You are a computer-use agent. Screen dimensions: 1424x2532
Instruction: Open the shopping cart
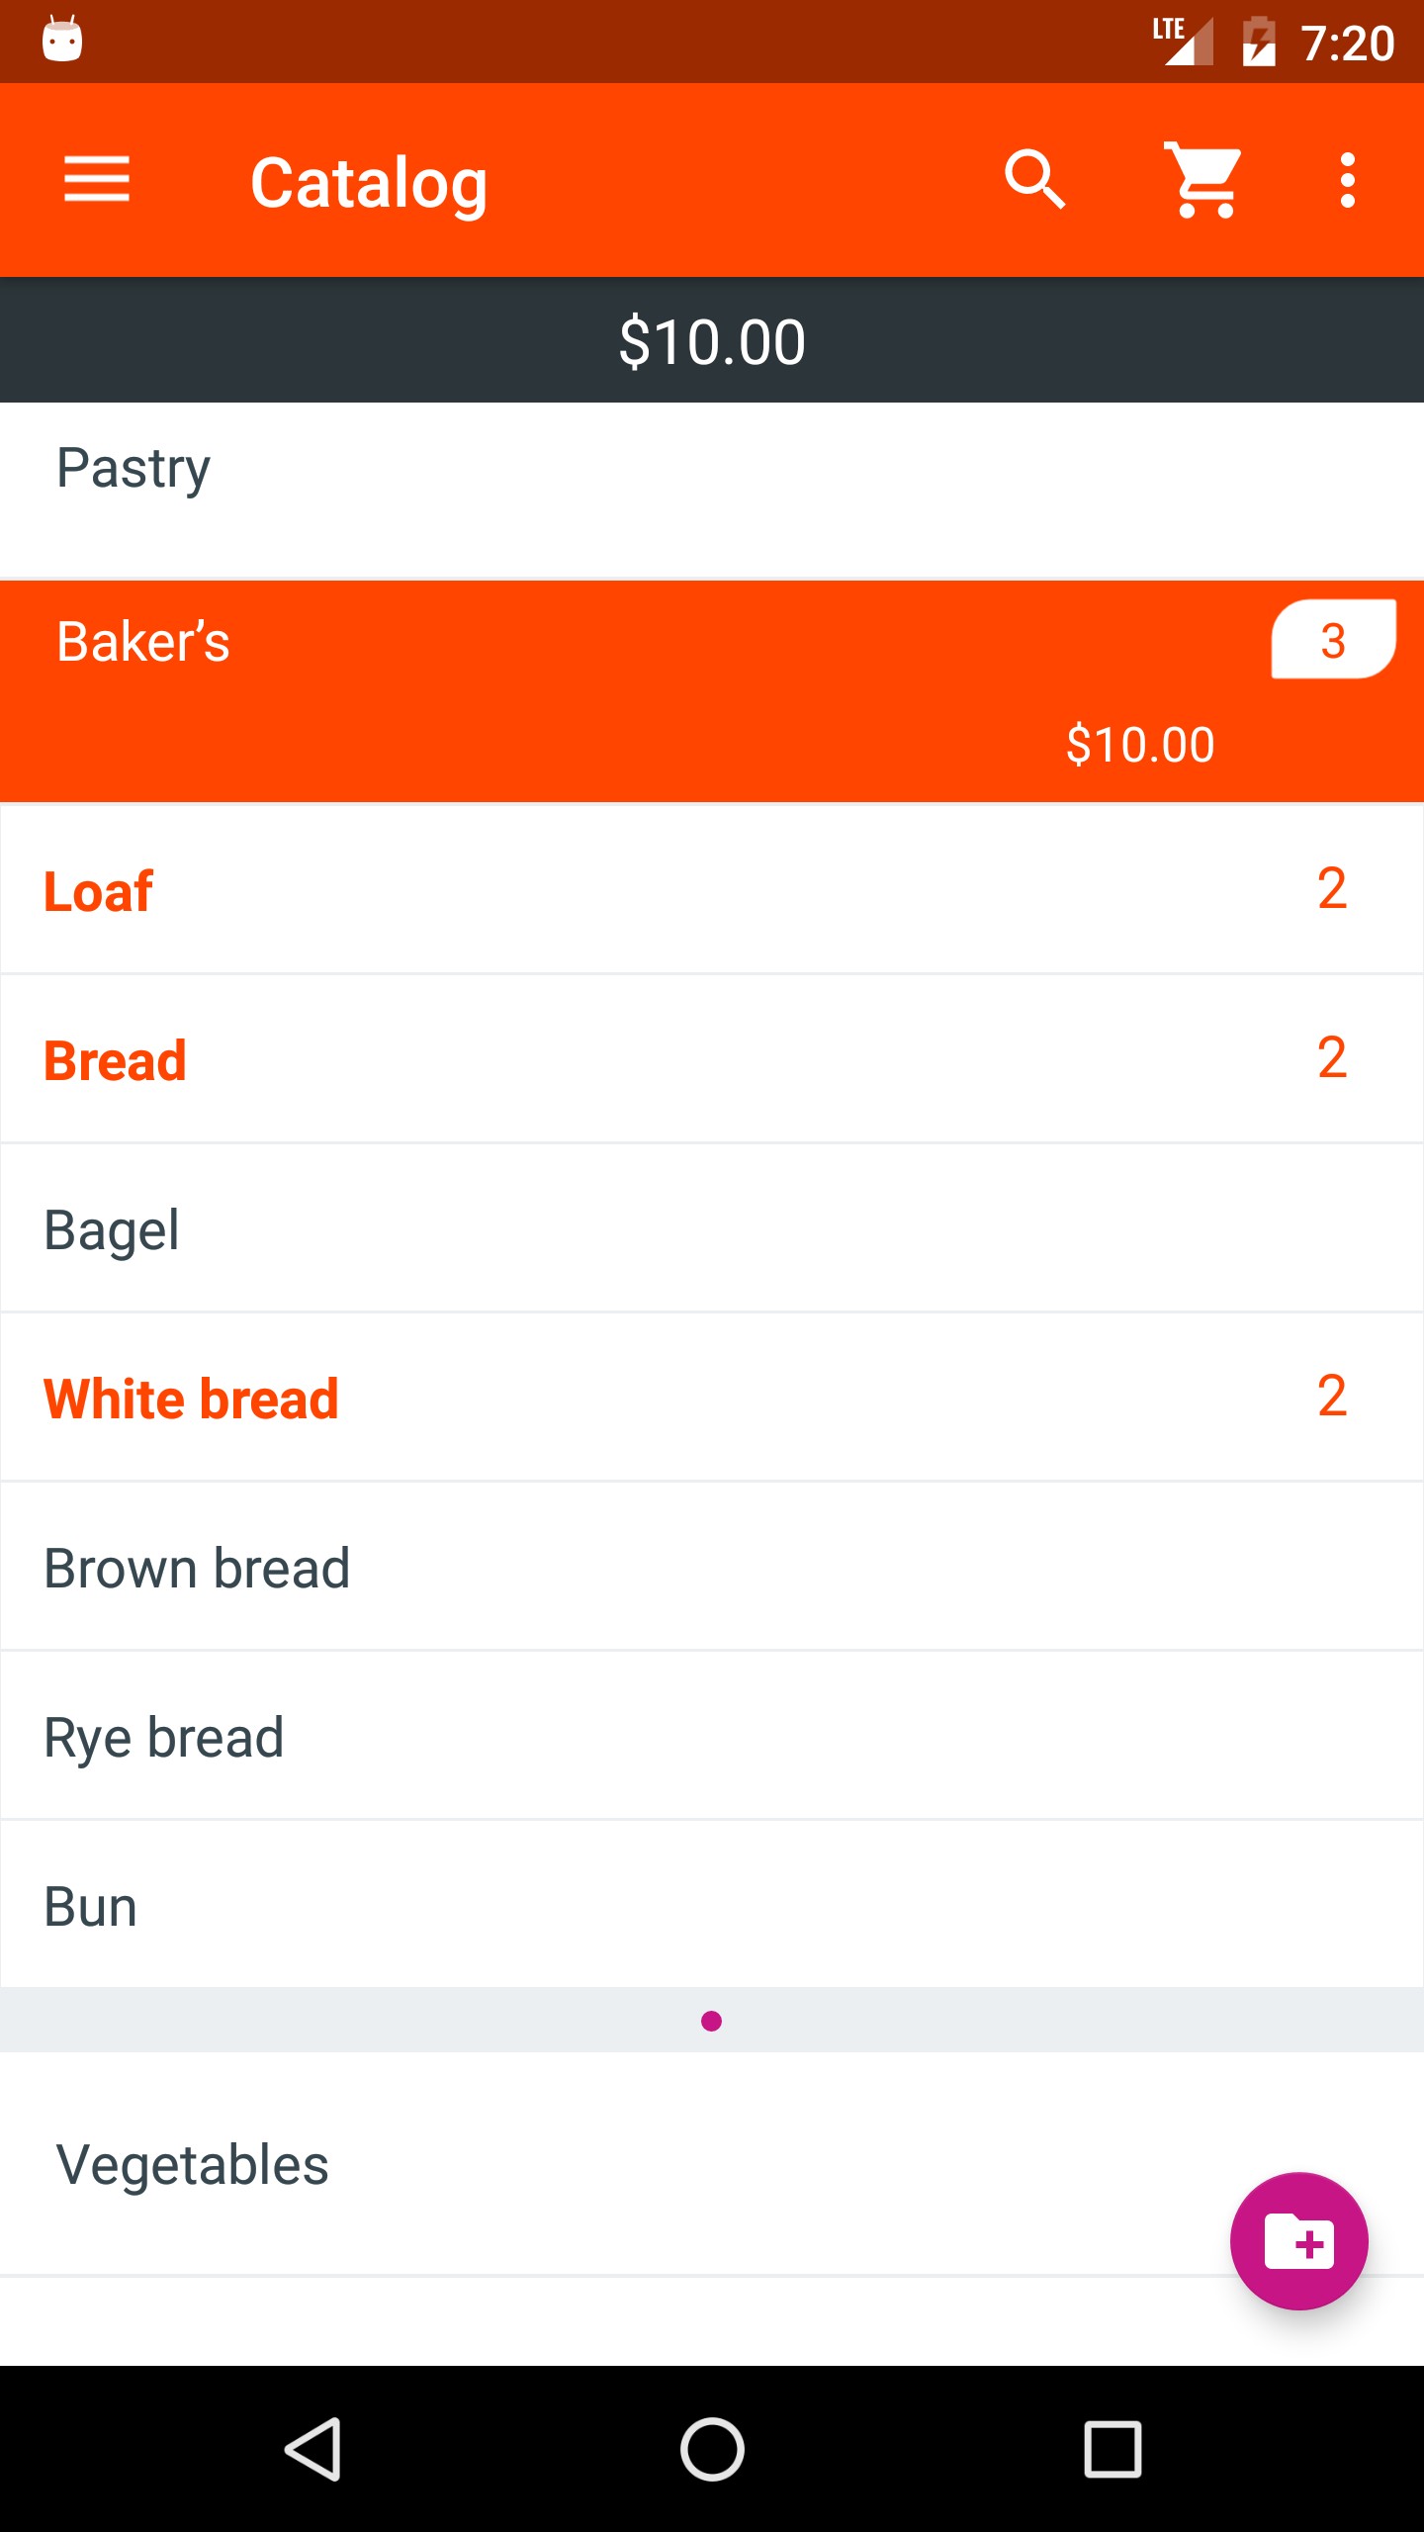[1202, 180]
